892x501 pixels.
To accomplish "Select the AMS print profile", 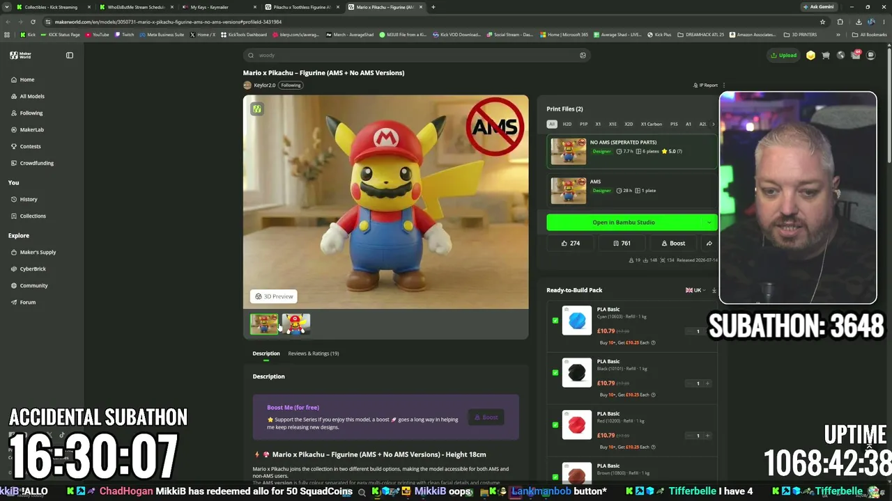I will (631, 190).
